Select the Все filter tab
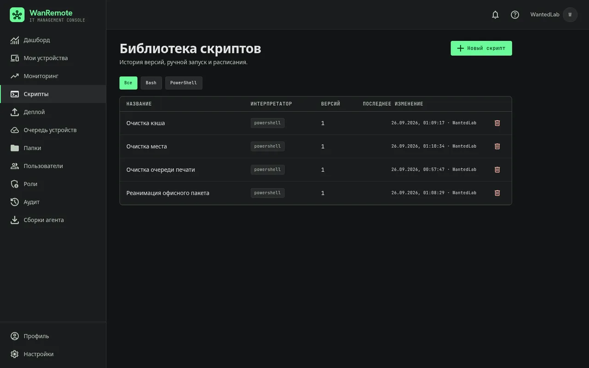Image resolution: width=589 pixels, height=368 pixels. coord(128,83)
